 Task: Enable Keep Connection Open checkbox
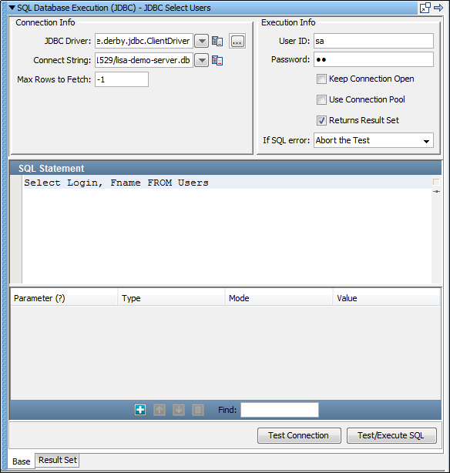[321, 79]
